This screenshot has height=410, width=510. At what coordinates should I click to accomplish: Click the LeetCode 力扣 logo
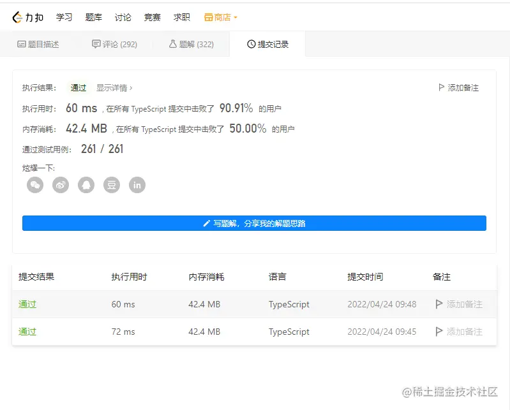(27, 17)
